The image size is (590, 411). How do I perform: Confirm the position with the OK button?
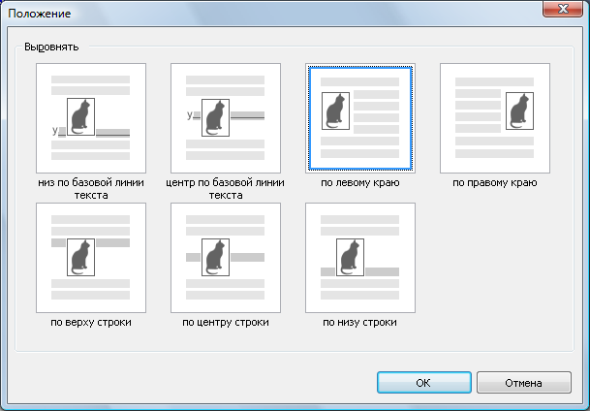pos(422,383)
